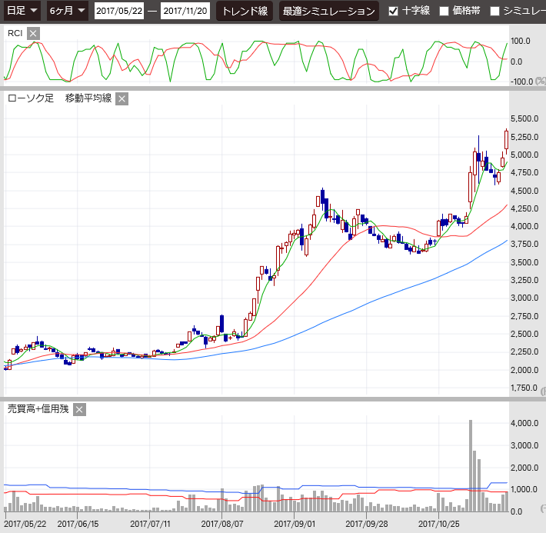This screenshot has height=533, width=546.
Task: Click the 売買高+信用残 panel title
Action: point(38,409)
